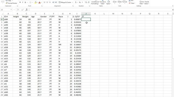This screenshot has height=97, width=174.
Task: Launch the Clipboard pane dialog launcher
Action: [17, 6]
